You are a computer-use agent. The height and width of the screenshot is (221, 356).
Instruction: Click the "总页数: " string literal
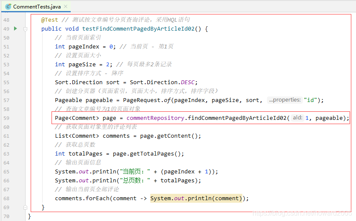point(135,181)
